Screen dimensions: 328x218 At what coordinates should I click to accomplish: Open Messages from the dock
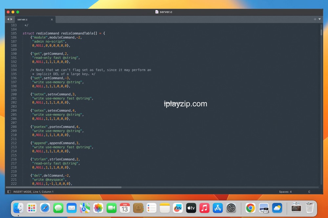pyautogui.click(x=58, y=208)
